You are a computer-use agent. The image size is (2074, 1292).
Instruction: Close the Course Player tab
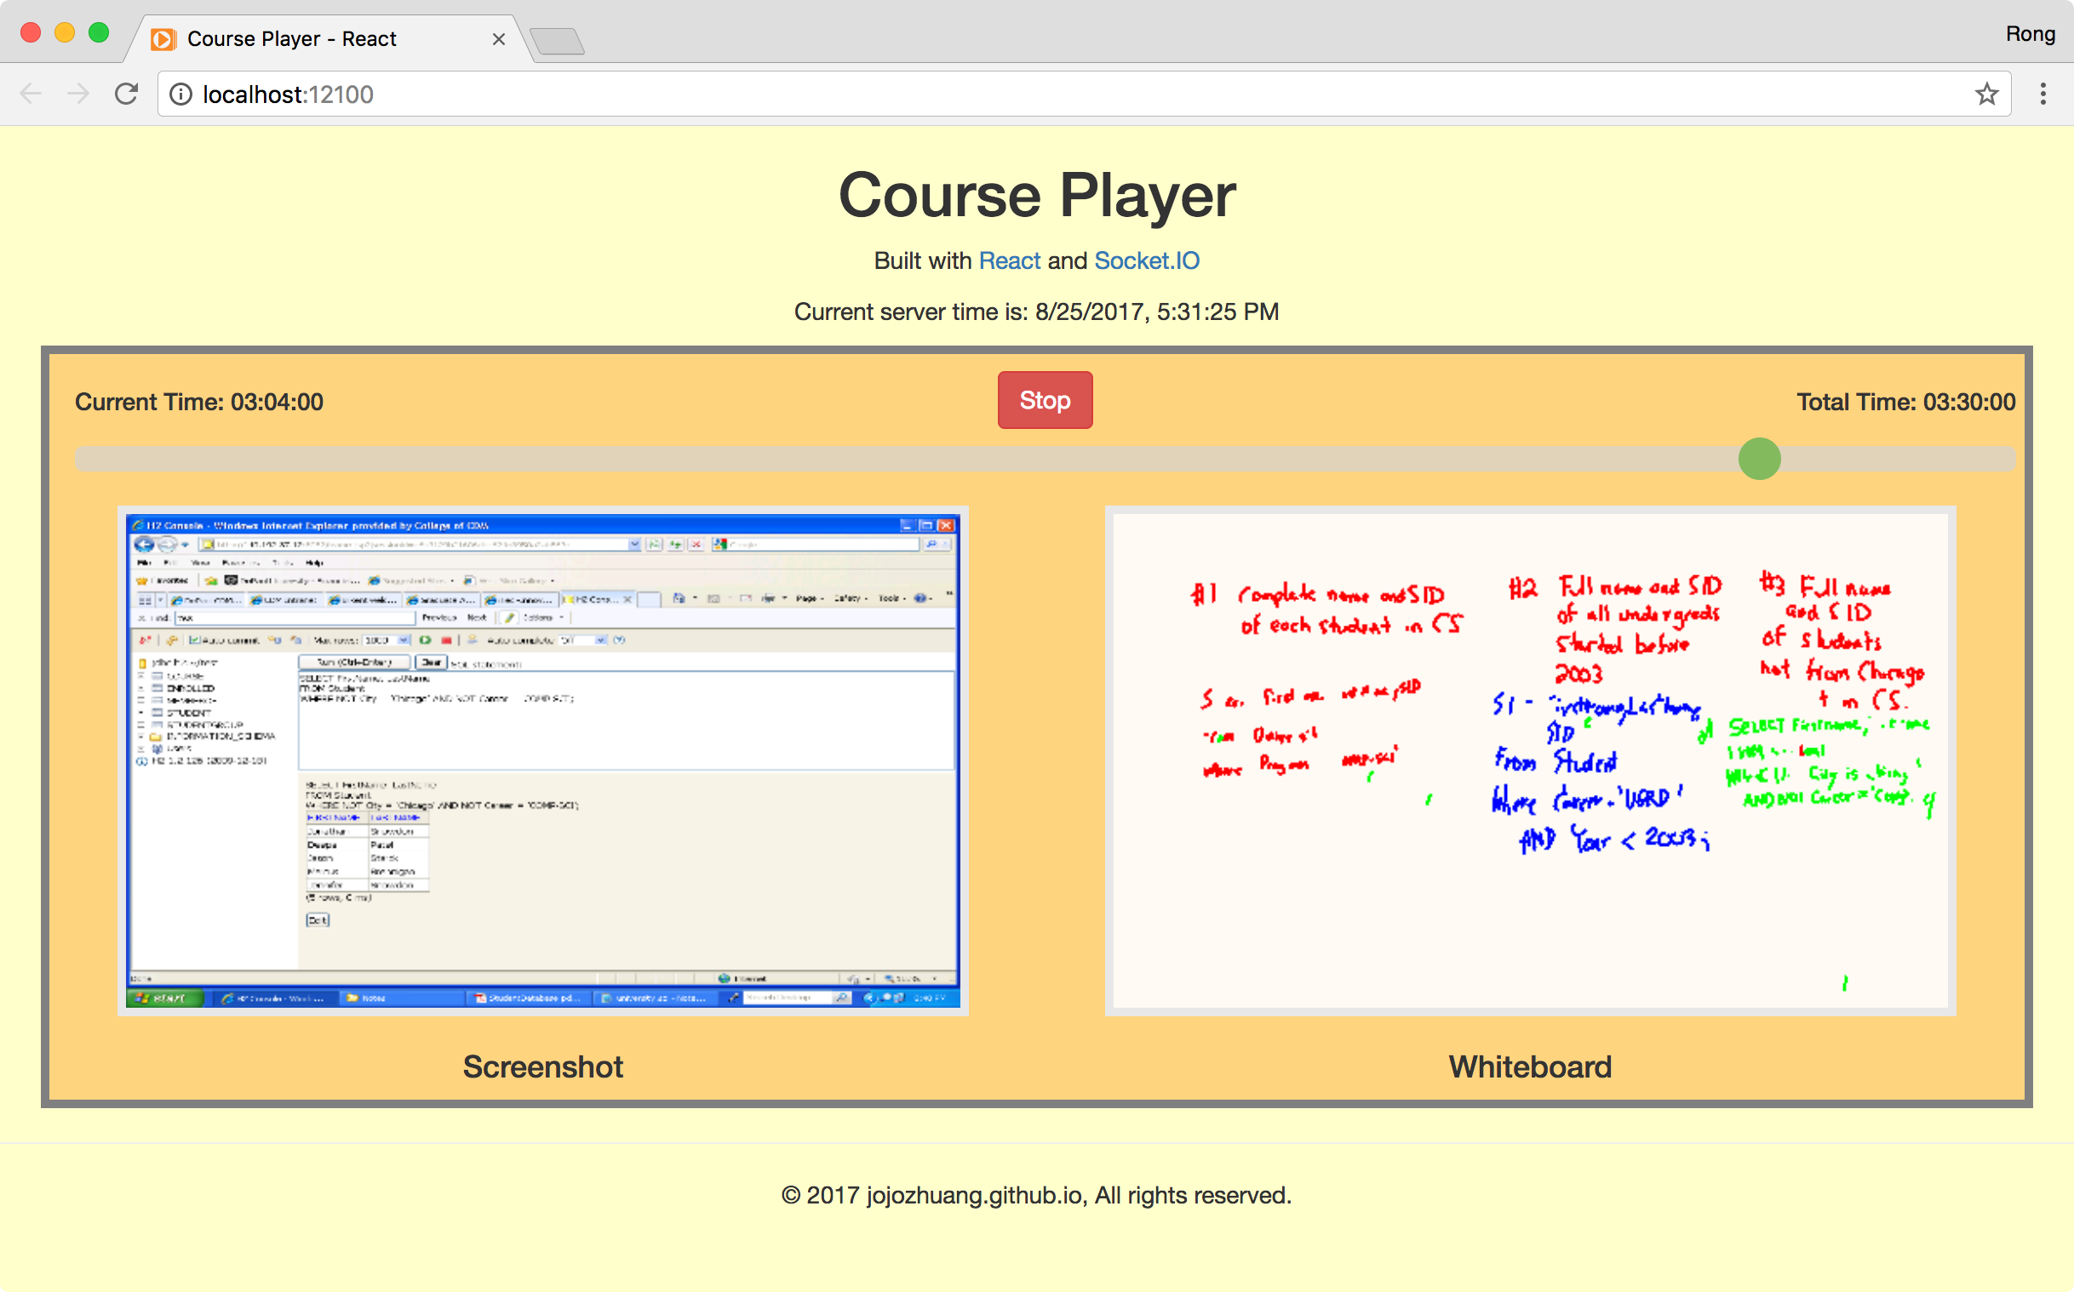pyautogui.click(x=499, y=39)
